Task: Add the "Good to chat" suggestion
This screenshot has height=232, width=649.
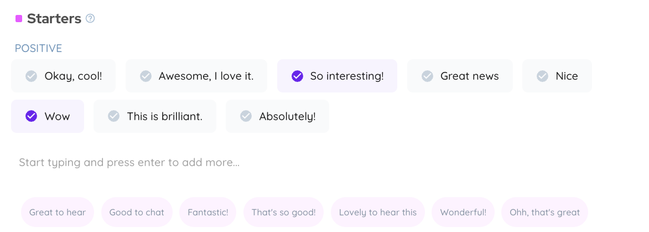Action: (x=137, y=212)
